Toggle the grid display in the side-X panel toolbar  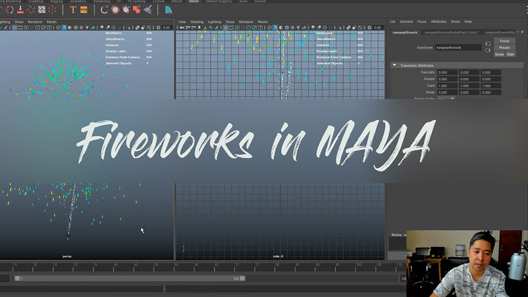226,28
